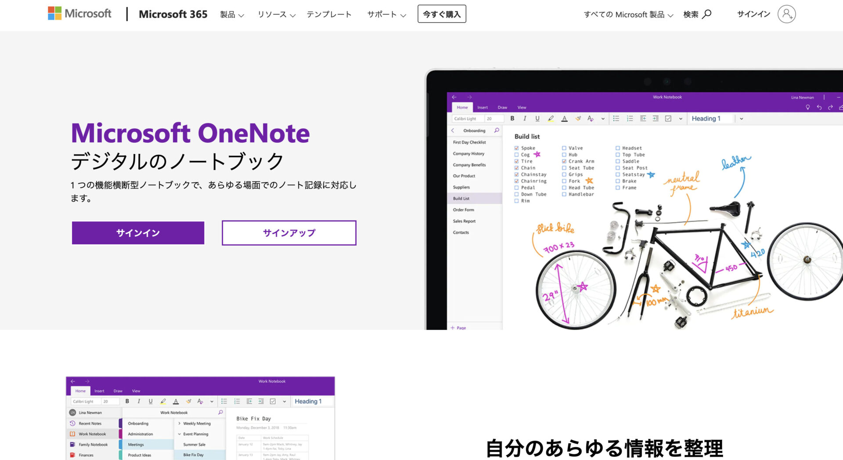Uncheck the Tire checkbox
The width and height of the screenshot is (843, 460).
(516, 161)
